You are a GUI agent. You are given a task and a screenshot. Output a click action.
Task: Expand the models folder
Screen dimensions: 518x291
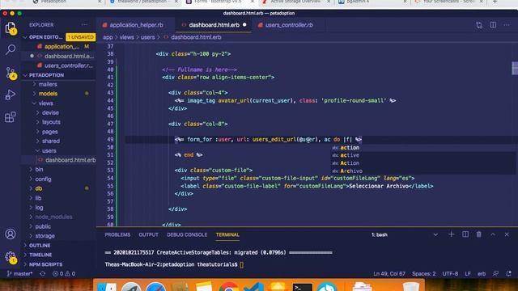48,94
